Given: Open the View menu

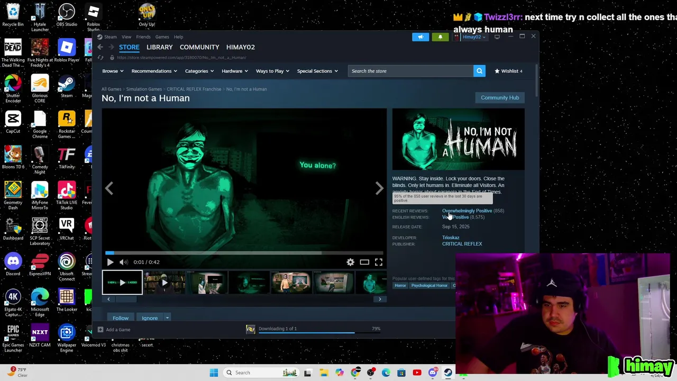Looking at the screenshot, I should pos(126,37).
